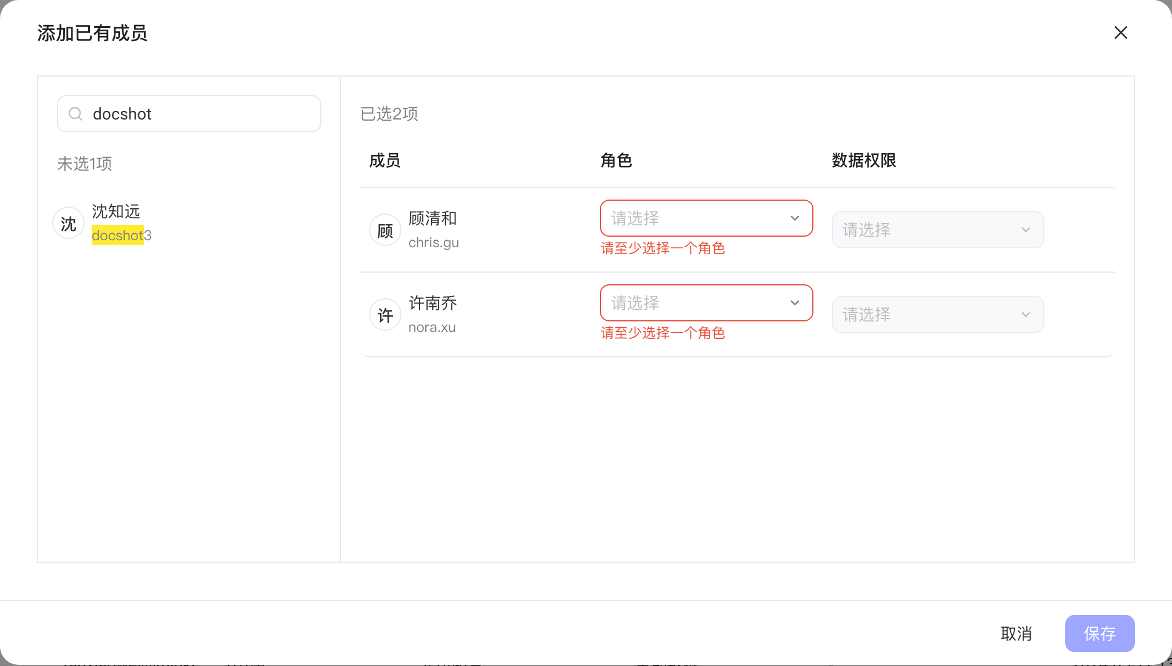Click the 顾 avatar

coord(385,230)
